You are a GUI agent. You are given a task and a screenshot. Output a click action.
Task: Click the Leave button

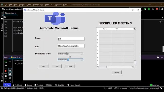click(x=70, y=66)
